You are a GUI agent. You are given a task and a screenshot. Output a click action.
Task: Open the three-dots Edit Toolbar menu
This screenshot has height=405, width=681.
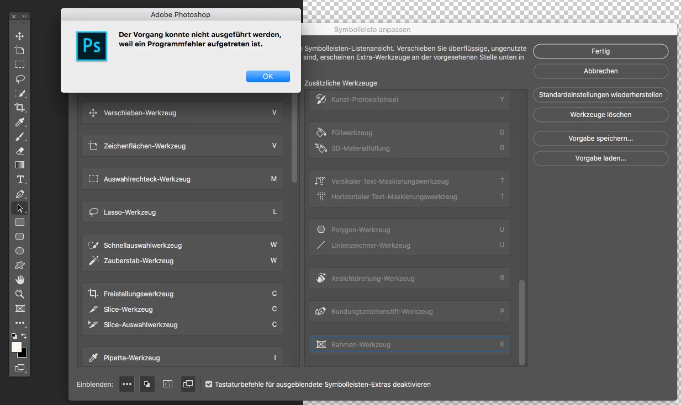tap(20, 323)
